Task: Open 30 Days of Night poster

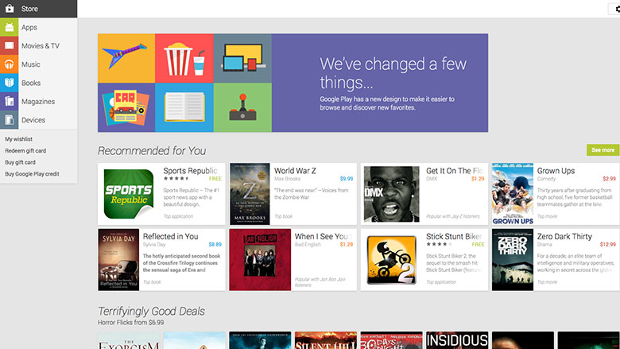Action: tap(391, 340)
